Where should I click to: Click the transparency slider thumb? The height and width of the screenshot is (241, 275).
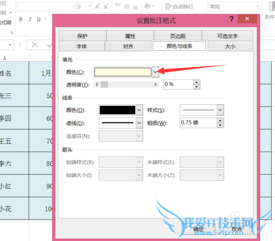click(x=105, y=84)
